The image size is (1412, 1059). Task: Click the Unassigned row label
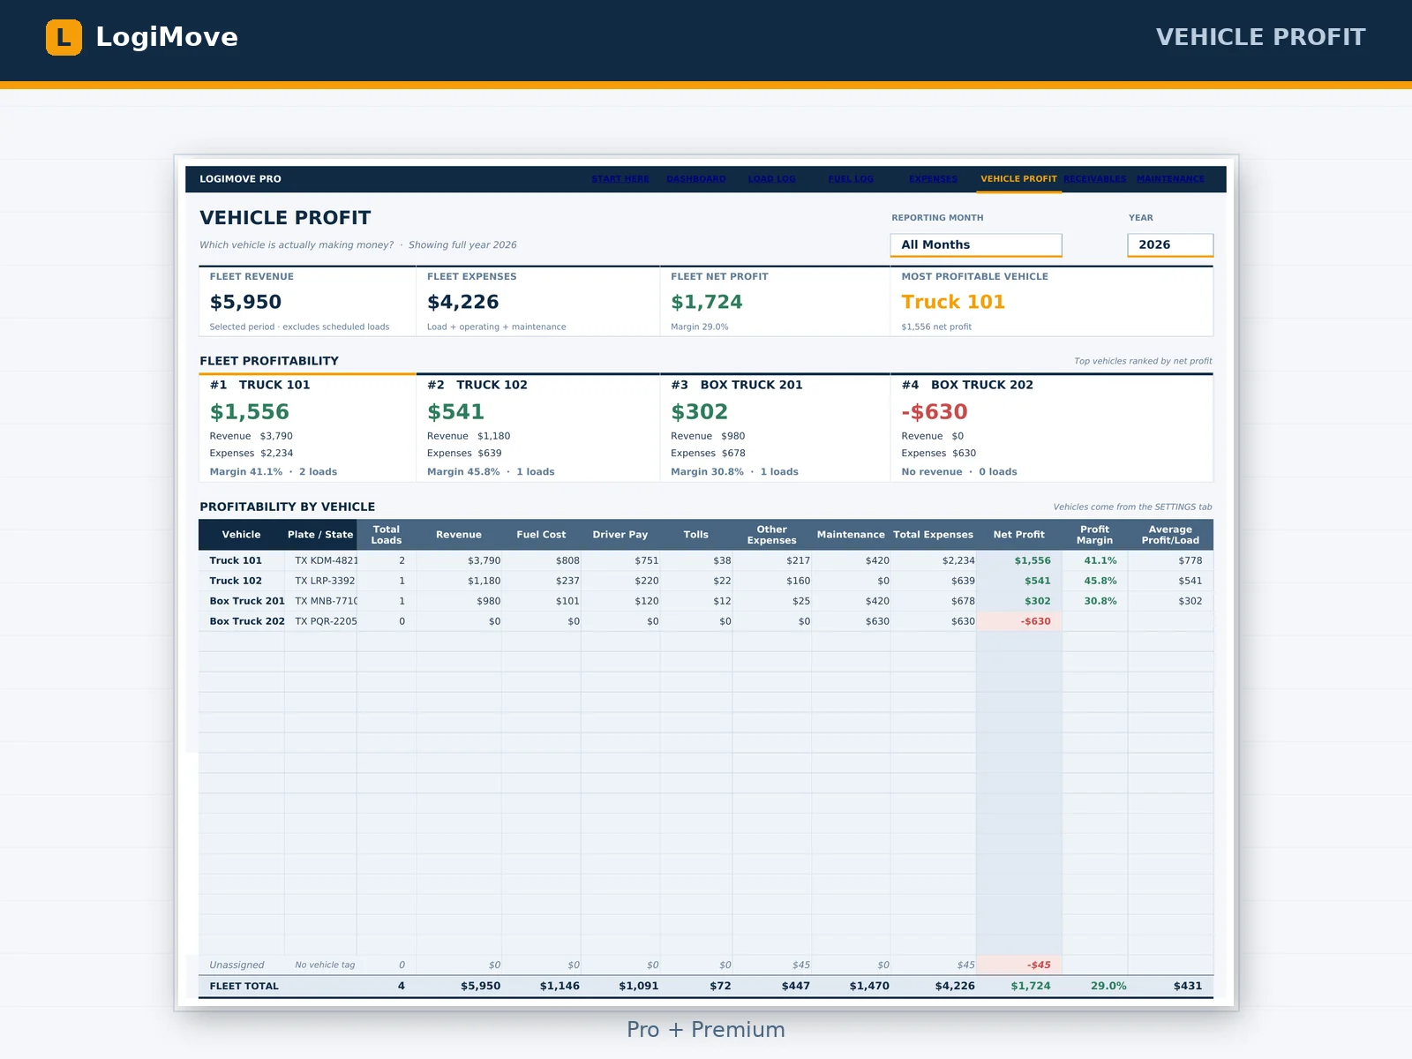click(x=237, y=965)
